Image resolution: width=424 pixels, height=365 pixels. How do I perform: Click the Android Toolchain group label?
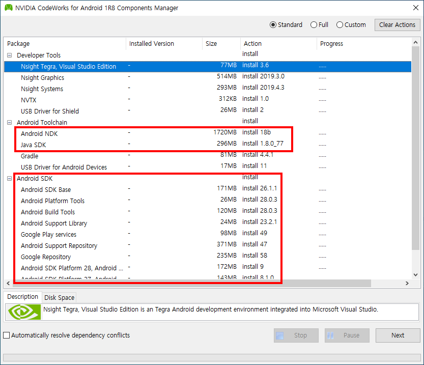(42, 123)
